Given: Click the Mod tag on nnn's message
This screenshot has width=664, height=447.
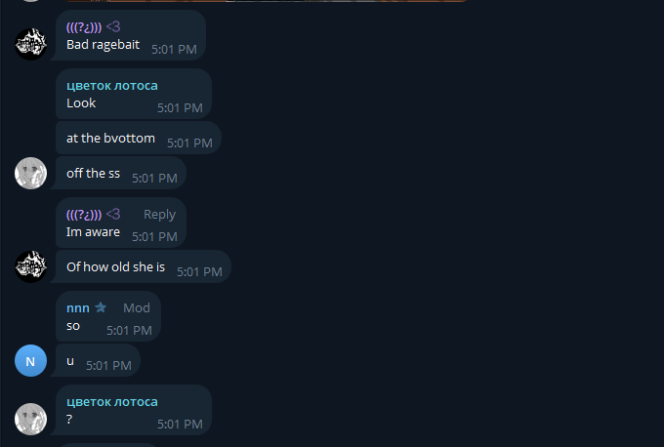Looking at the screenshot, I should 137,307.
